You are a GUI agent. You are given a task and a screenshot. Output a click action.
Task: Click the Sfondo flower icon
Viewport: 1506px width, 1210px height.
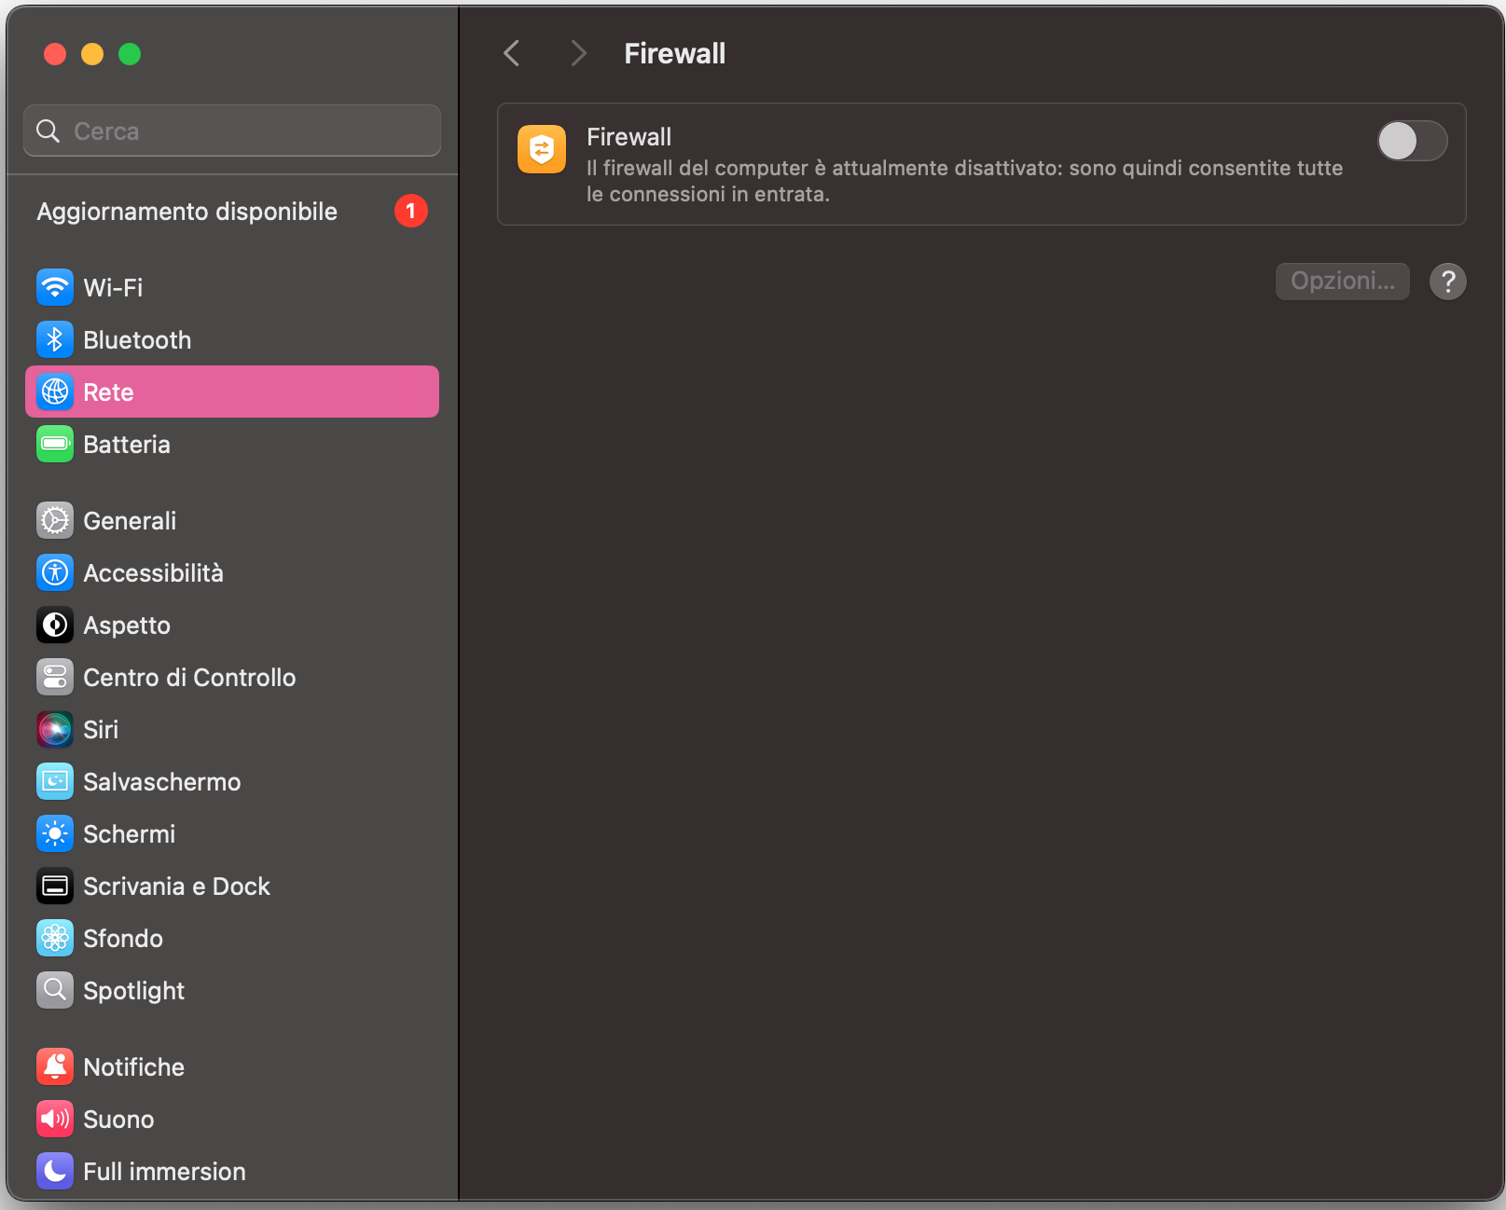tap(55, 938)
